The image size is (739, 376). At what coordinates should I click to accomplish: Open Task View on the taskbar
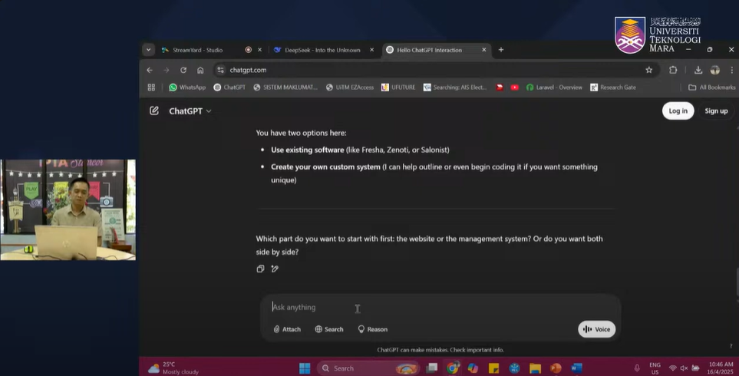tap(432, 368)
